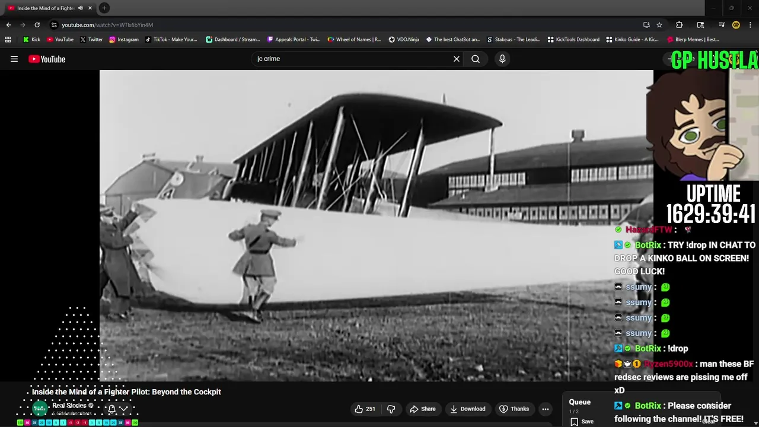This screenshot has width=759, height=427.
Task: Open the 'Kinko Guide - A Kic...' bookmark
Action: pos(632,40)
